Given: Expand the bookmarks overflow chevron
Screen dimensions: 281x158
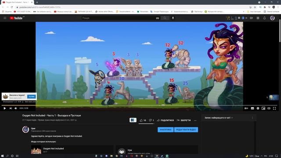Looking at the screenshot, I should (244, 11).
